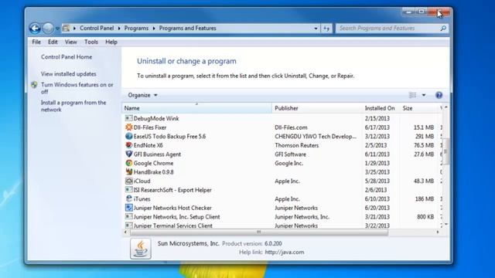Viewport: 495px width, 278px height.
Task: Open the Edit menu
Action: tap(53, 42)
